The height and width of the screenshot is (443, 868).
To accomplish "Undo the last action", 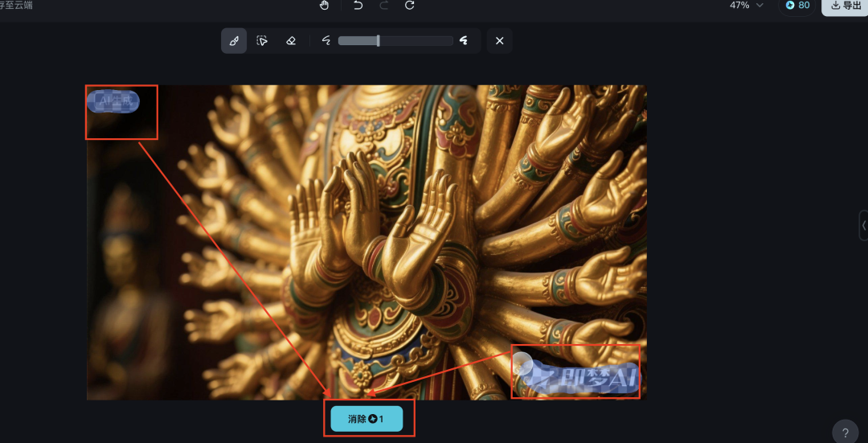I will pos(358,6).
